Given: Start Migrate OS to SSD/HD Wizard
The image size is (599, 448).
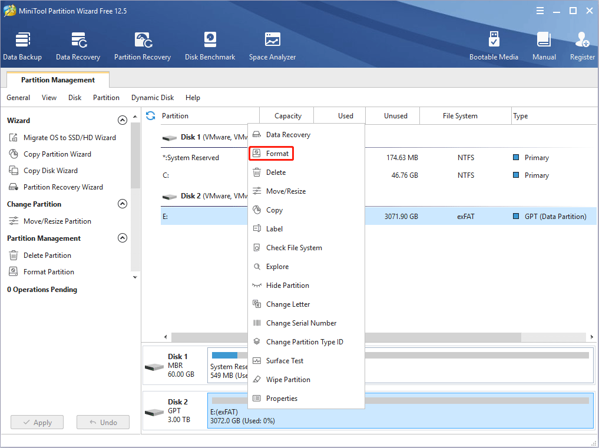Looking at the screenshot, I should tap(62, 138).
